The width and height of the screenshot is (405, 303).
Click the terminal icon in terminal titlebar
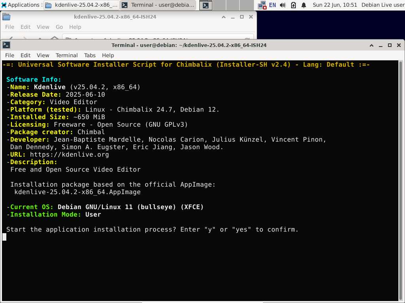coord(6,45)
